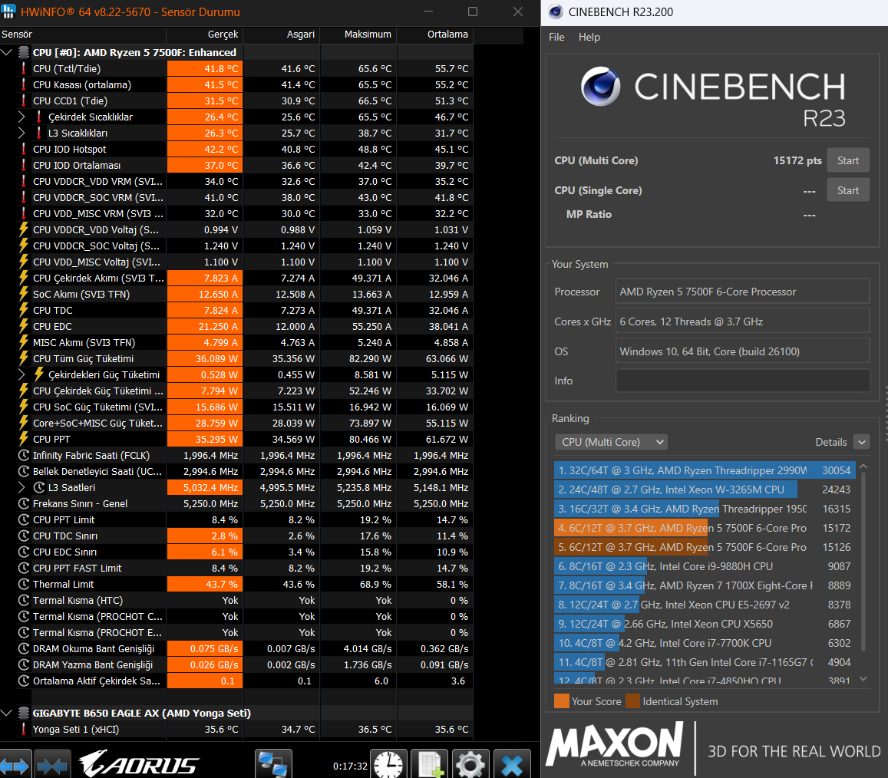Click the Processor field in Your System
Viewport: 888px width, 778px height.
pos(742,292)
